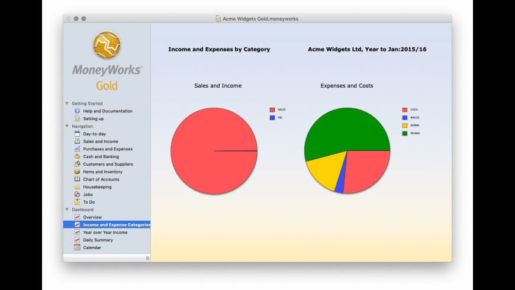Screen dimensions: 515x290
Task: Click the green PROMO legend swatch
Action: pyautogui.click(x=405, y=133)
